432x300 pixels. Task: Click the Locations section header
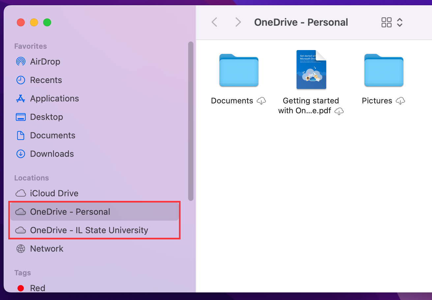point(32,178)
